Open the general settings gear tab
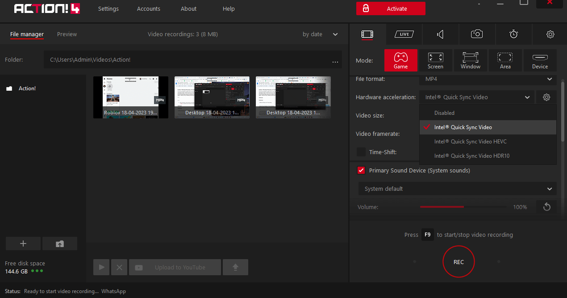The height and width of the screenshot is (298, 567). coord(550,34)
